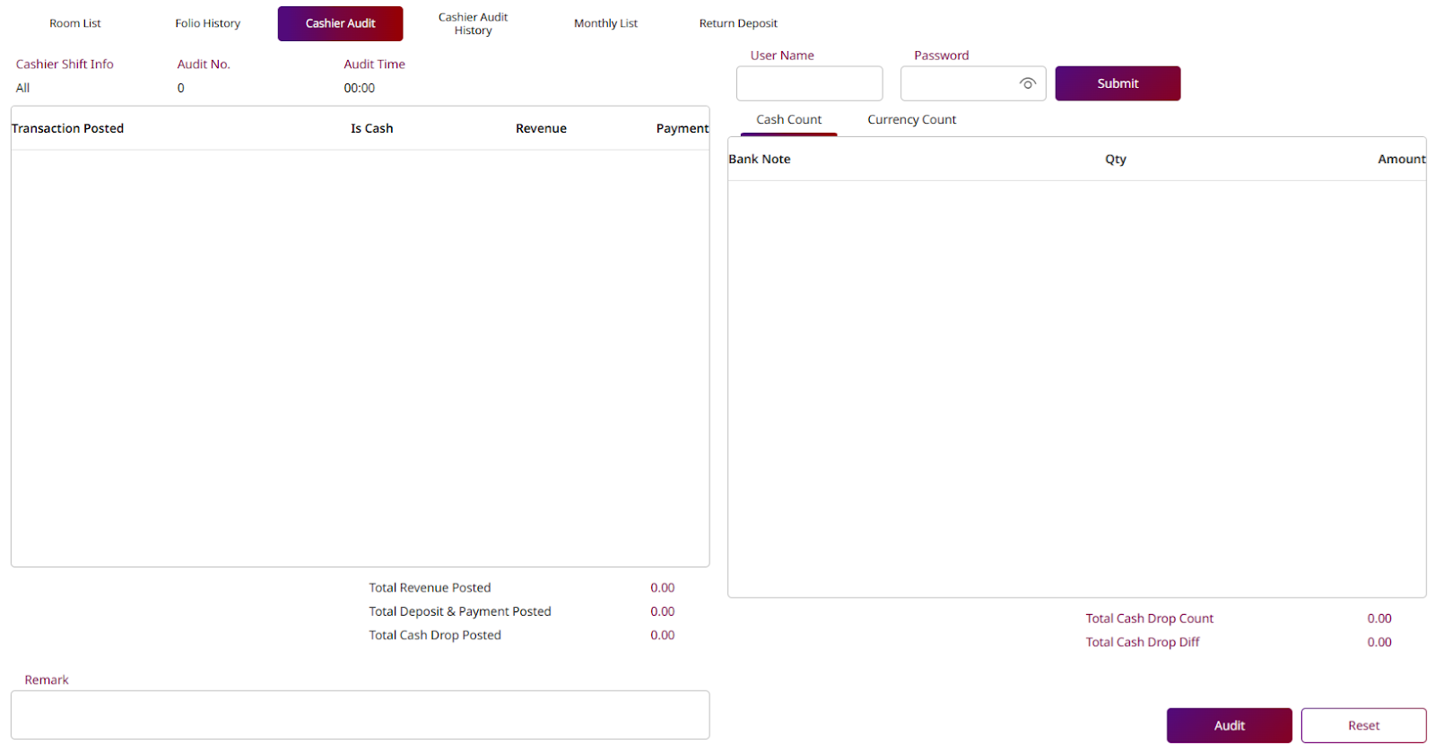Switch to Folio History tab

207,23
